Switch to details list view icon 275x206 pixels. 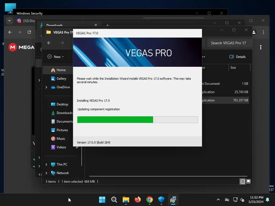pos(243,182)
